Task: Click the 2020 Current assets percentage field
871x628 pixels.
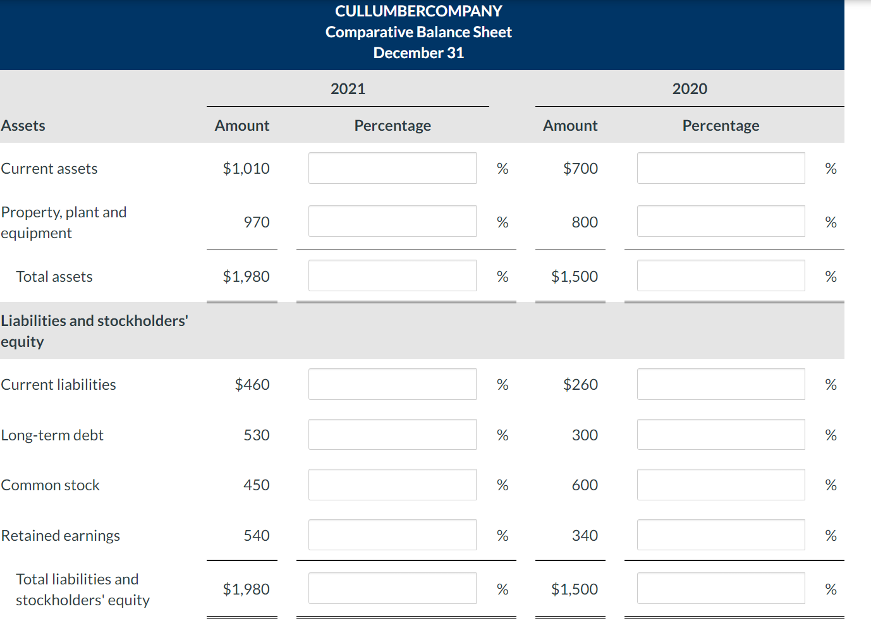Action: coord(721,168)
